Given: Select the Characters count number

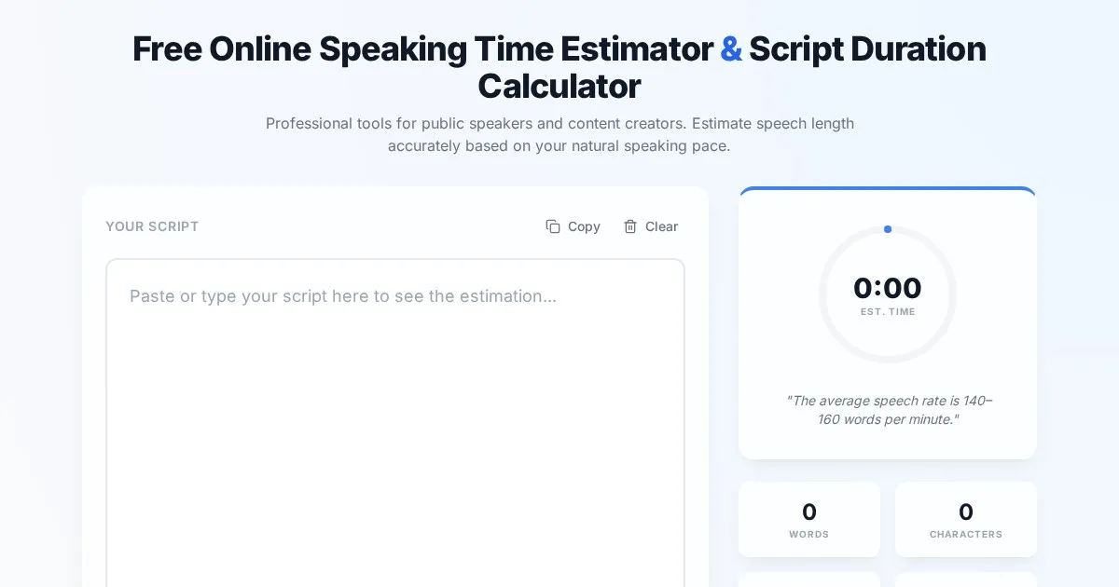Looking at the screenshot, I should pyautogui.click(x=966, y=512).
